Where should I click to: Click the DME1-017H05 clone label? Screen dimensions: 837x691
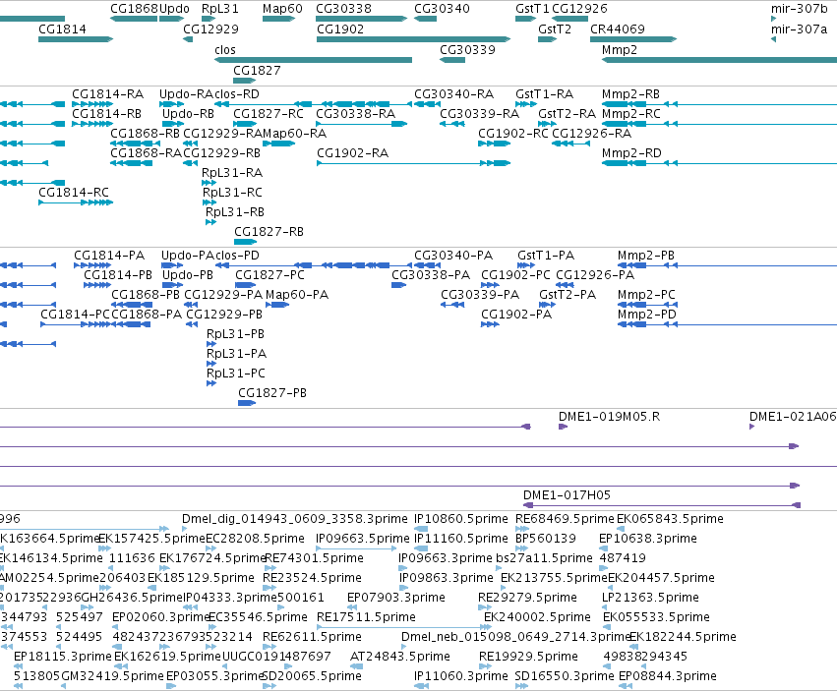tap(567, 495)
